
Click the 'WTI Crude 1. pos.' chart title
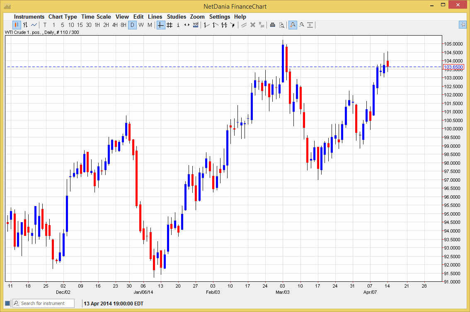pos(23,32)
